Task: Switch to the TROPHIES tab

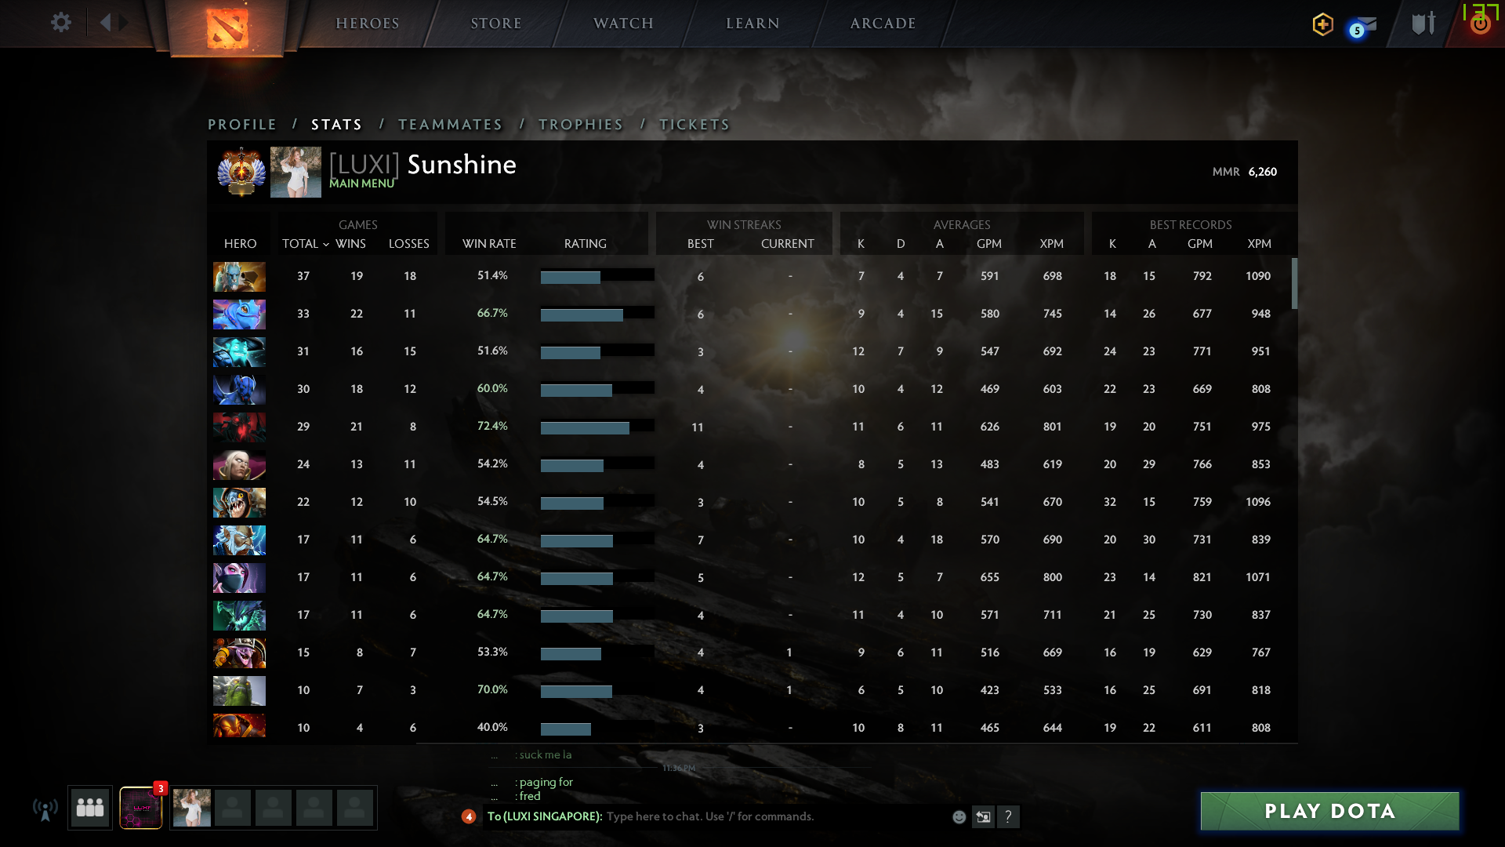Action: coord(580,124)
